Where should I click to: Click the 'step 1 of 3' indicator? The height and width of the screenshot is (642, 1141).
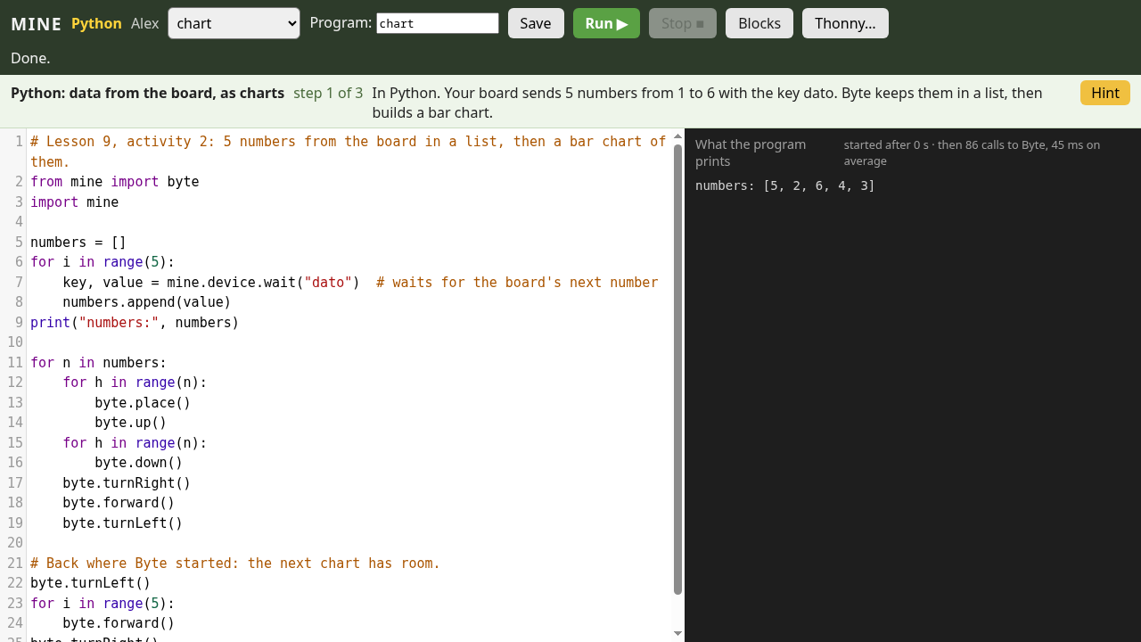(x=328, y=93)
